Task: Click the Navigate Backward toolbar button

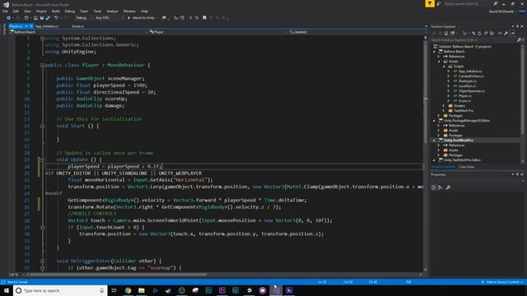Action: click(8, 18)
